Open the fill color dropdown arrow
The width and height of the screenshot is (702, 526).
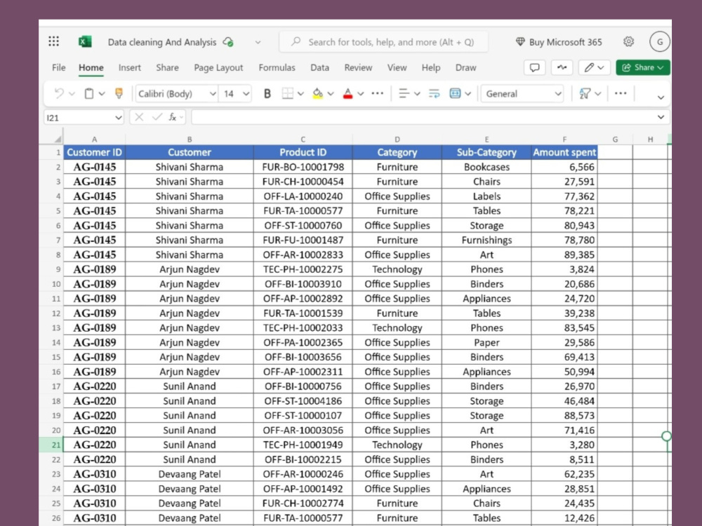tap(331, 93)
